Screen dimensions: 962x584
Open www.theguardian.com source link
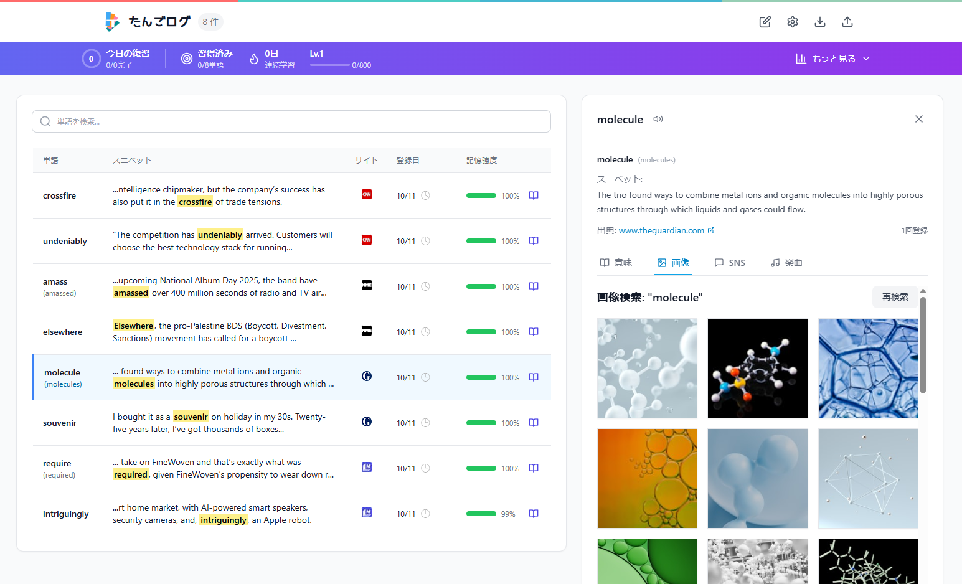661,230
